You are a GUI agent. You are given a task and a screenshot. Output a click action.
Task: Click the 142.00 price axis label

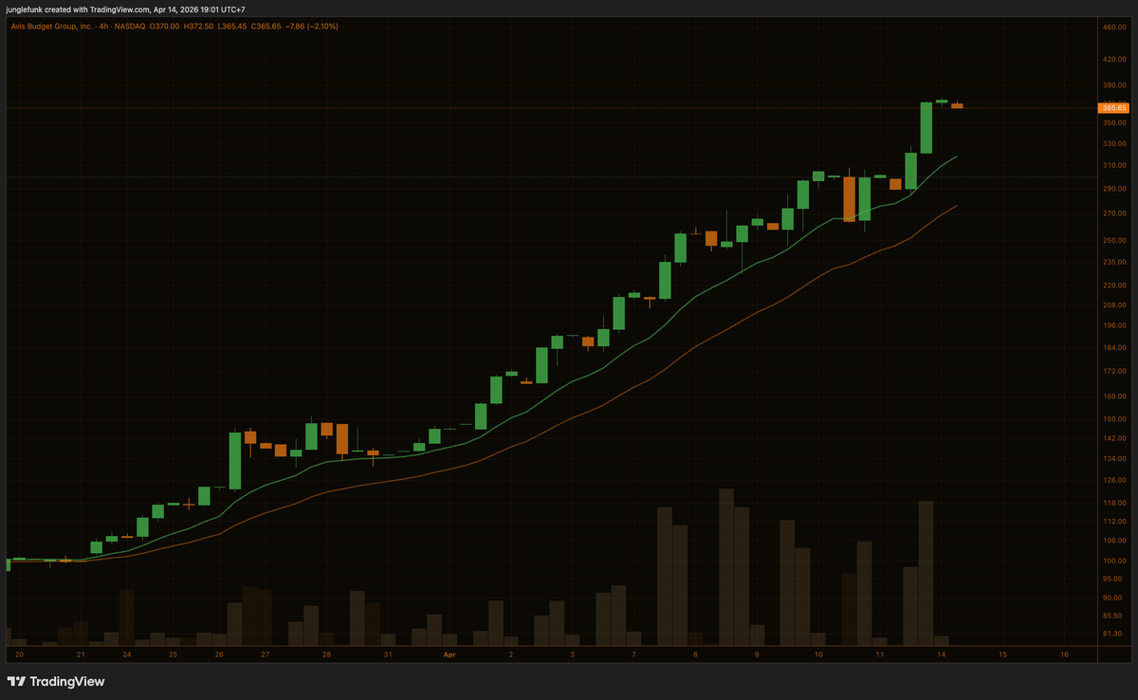click(x=1114, y=438)
